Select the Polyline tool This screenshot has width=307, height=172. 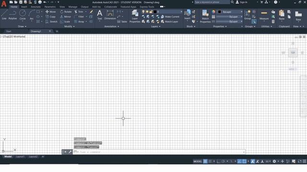pyautogui.click(x=12, y=15)
